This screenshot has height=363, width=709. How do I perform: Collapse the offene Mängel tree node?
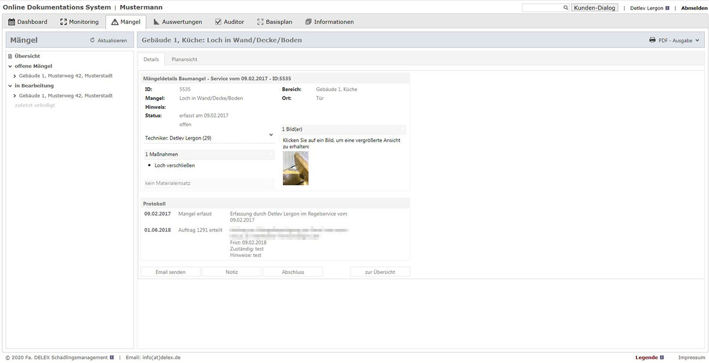10,66
